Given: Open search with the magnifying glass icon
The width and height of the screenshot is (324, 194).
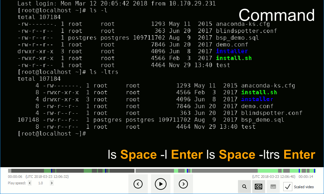Looking at the screenshot, I should click(244, 187).
